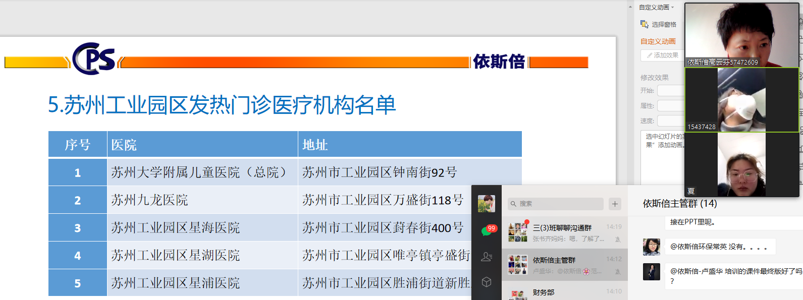Select video thumbnail labeled 15437428

pos(741,100)
